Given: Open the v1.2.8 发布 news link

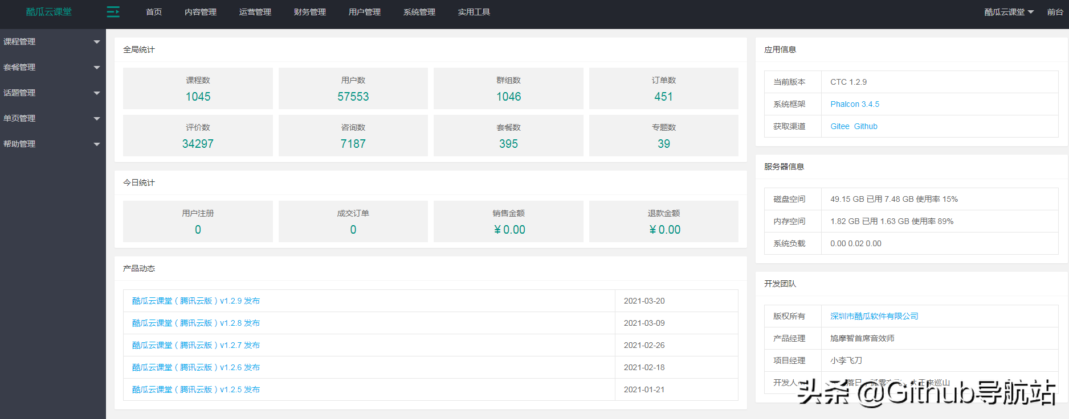Looking at the screenshot, I should tap(196, 323).
